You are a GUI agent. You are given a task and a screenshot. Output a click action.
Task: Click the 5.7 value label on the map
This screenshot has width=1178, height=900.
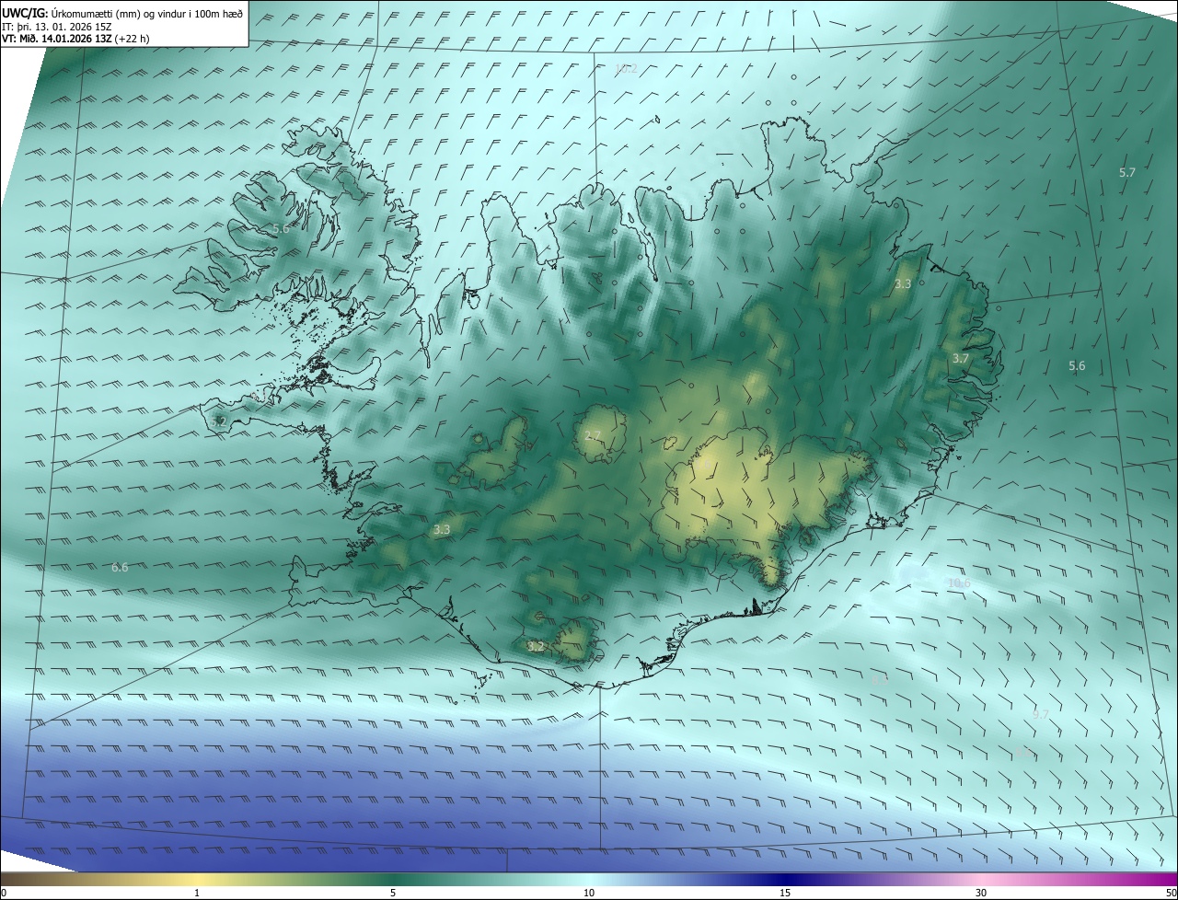[1127, 173]
